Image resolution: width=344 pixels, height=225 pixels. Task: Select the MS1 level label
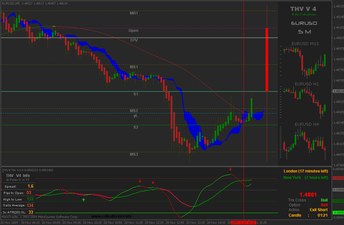click(134, 67)
